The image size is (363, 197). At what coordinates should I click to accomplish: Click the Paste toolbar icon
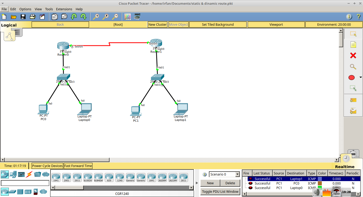[x=64, y=17]
